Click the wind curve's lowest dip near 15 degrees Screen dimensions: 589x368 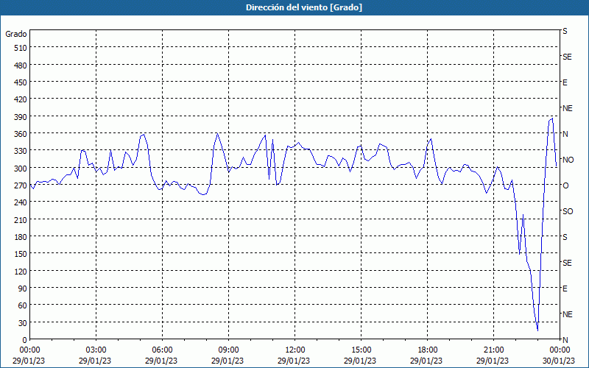click(537, 330)
